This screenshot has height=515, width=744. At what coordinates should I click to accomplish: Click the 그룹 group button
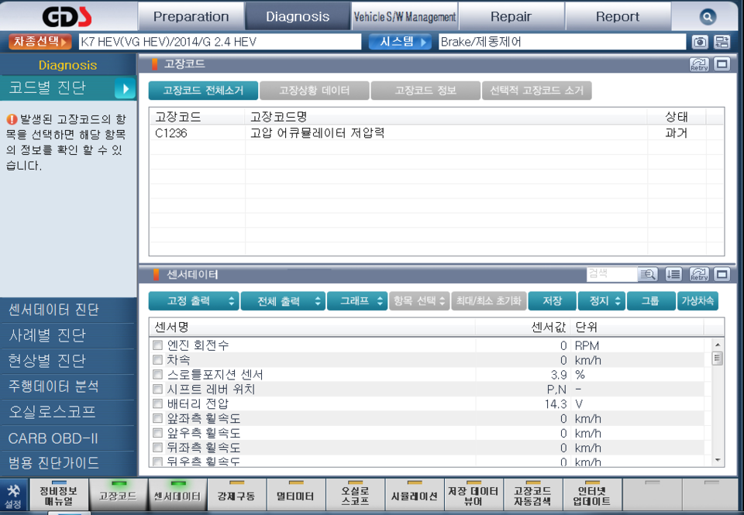(651, 301)
